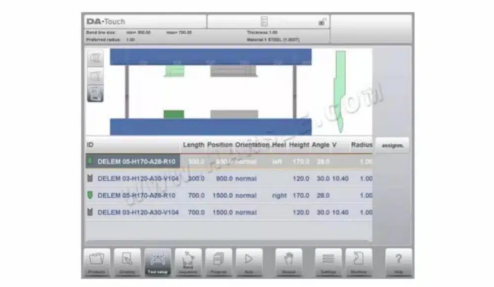Open the Machine mode
Viewport: 494px width, 287px height.
[x=359, y=263]
